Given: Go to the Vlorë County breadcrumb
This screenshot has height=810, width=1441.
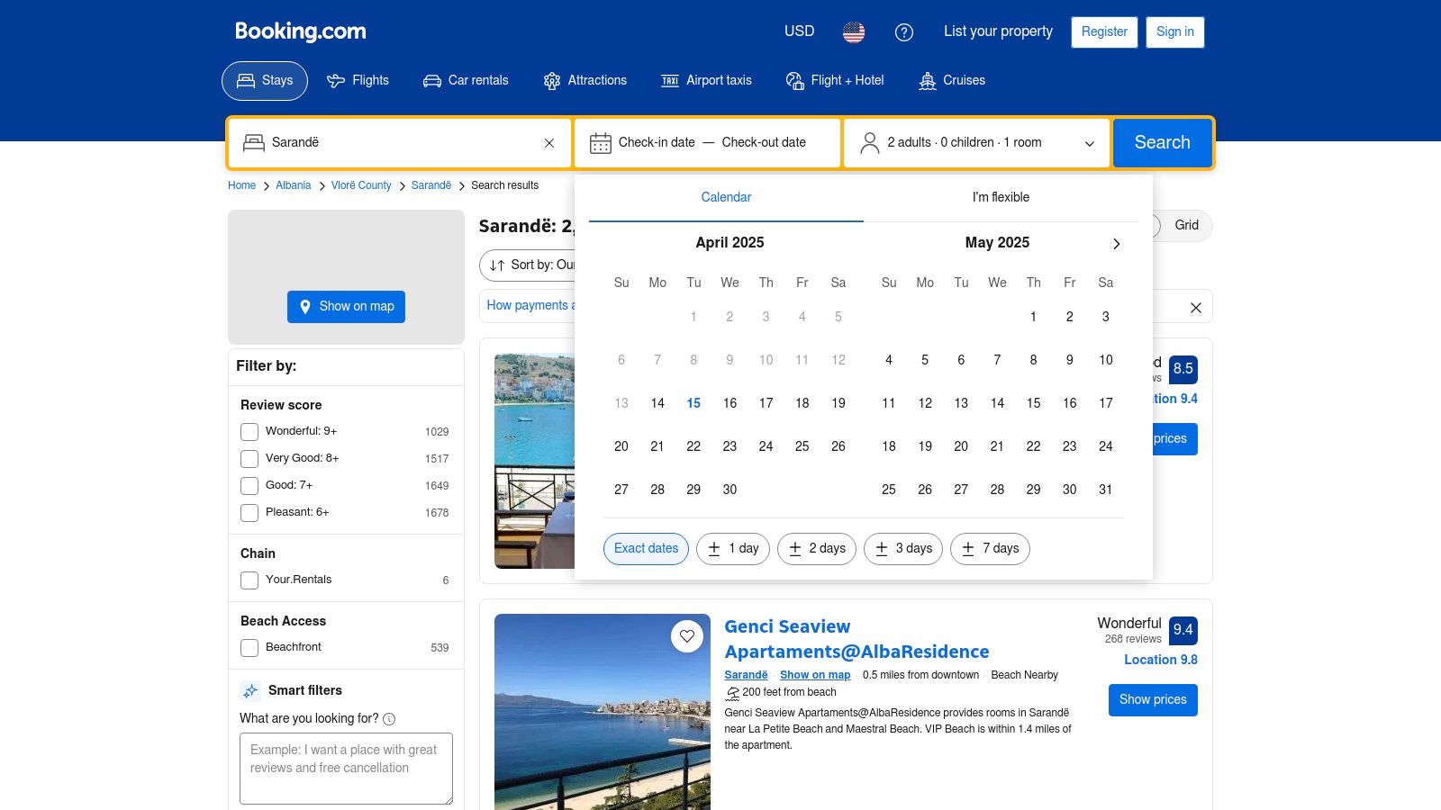Looking at the screenshot, I should [361, 185].
